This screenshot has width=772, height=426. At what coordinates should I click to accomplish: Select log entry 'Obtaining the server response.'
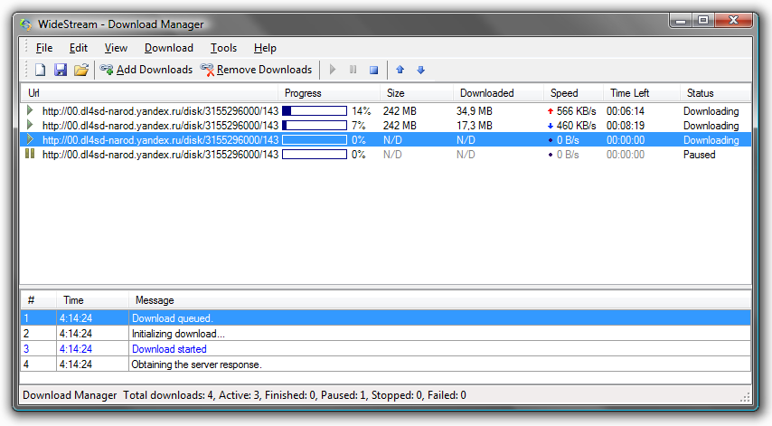(386, 364)
